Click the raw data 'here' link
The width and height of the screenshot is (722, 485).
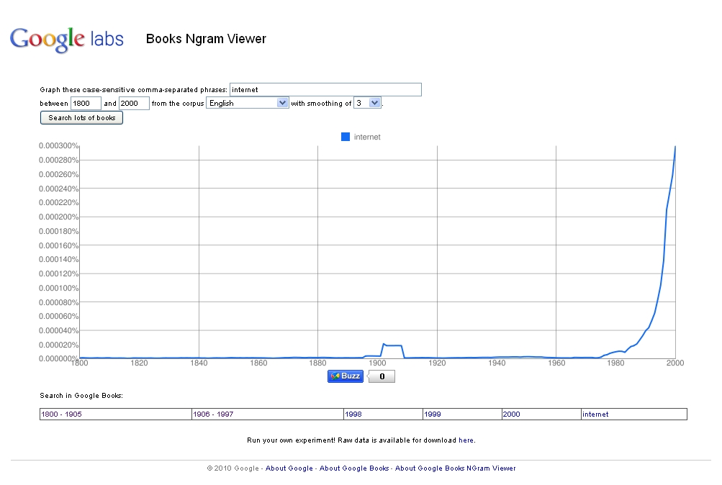(466, 440)
